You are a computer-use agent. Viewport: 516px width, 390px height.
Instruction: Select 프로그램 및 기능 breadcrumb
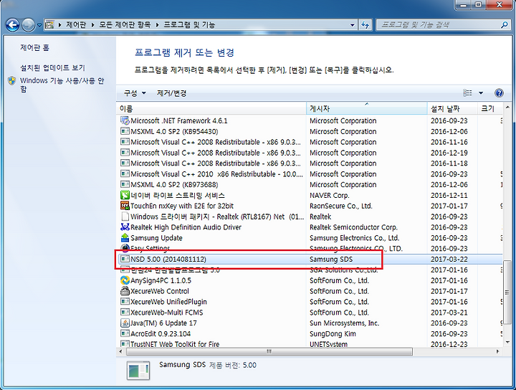(x=189, y=24)
